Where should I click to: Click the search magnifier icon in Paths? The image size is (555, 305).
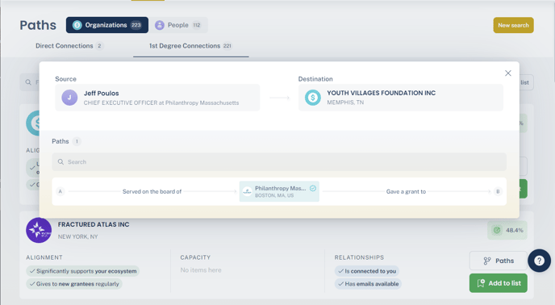coord(61,162)
